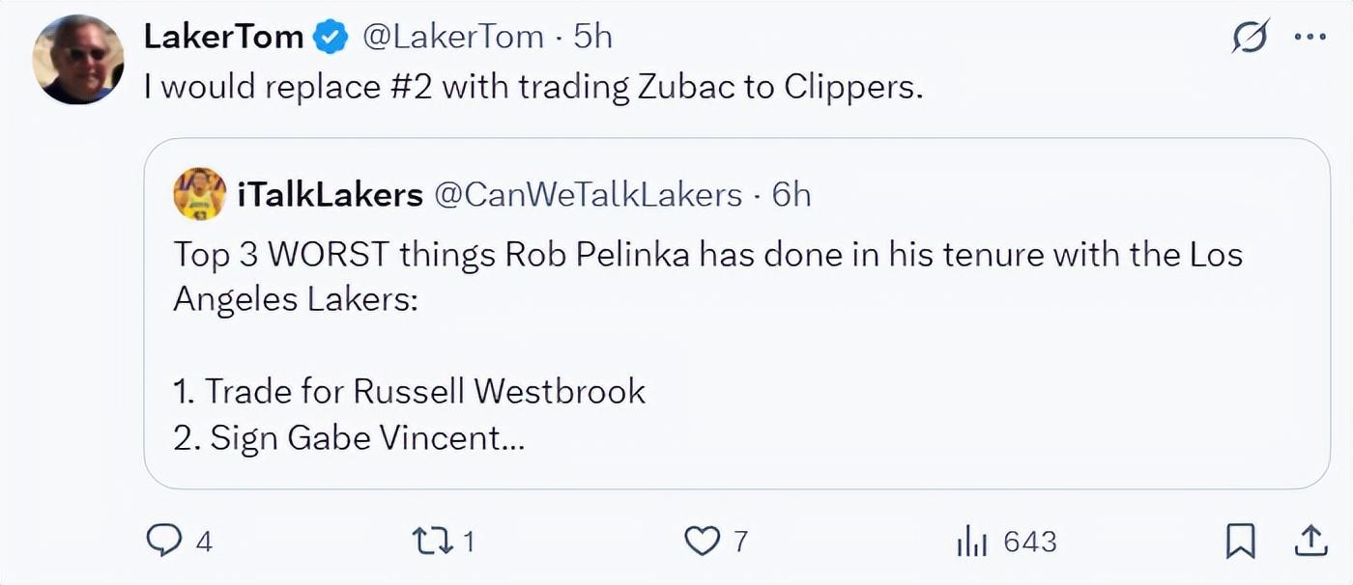1353x585 pixels.
Task: Like the post with heart icon
Action: (x=701, y=541)
